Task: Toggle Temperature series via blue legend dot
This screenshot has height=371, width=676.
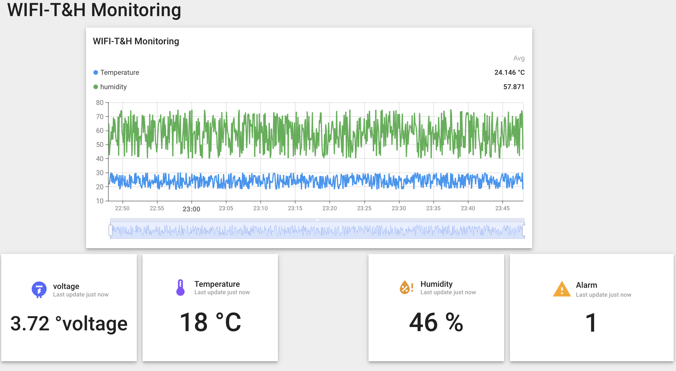Action: click(96, 72)
